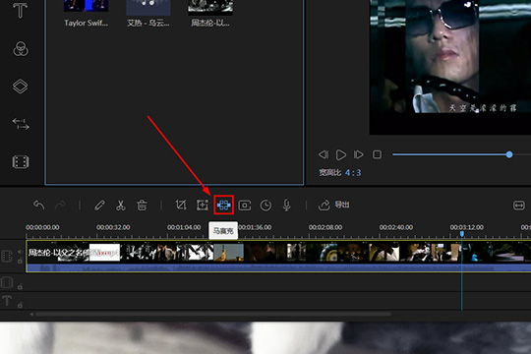Mute the main video track audio
The image size is (531, 354).
(20, 252)
